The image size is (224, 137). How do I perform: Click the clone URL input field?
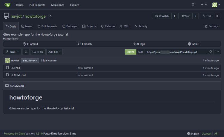175,52
